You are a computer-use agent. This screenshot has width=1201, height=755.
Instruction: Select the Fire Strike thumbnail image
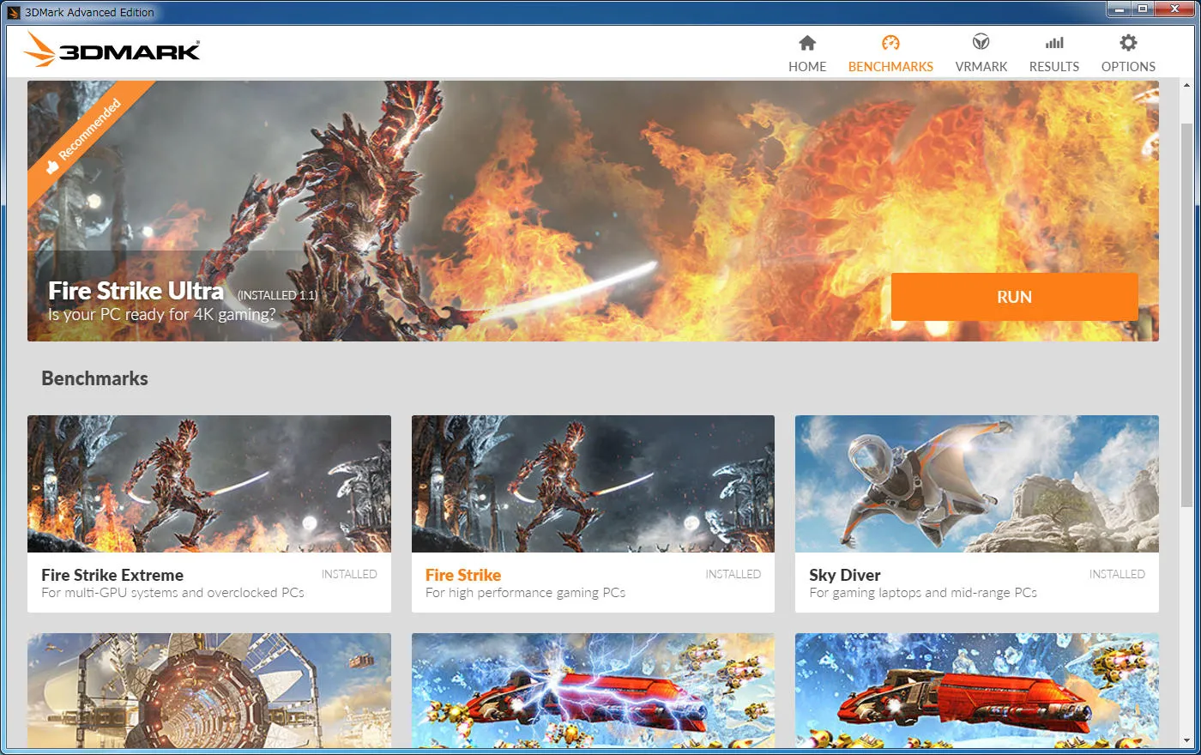593,484
